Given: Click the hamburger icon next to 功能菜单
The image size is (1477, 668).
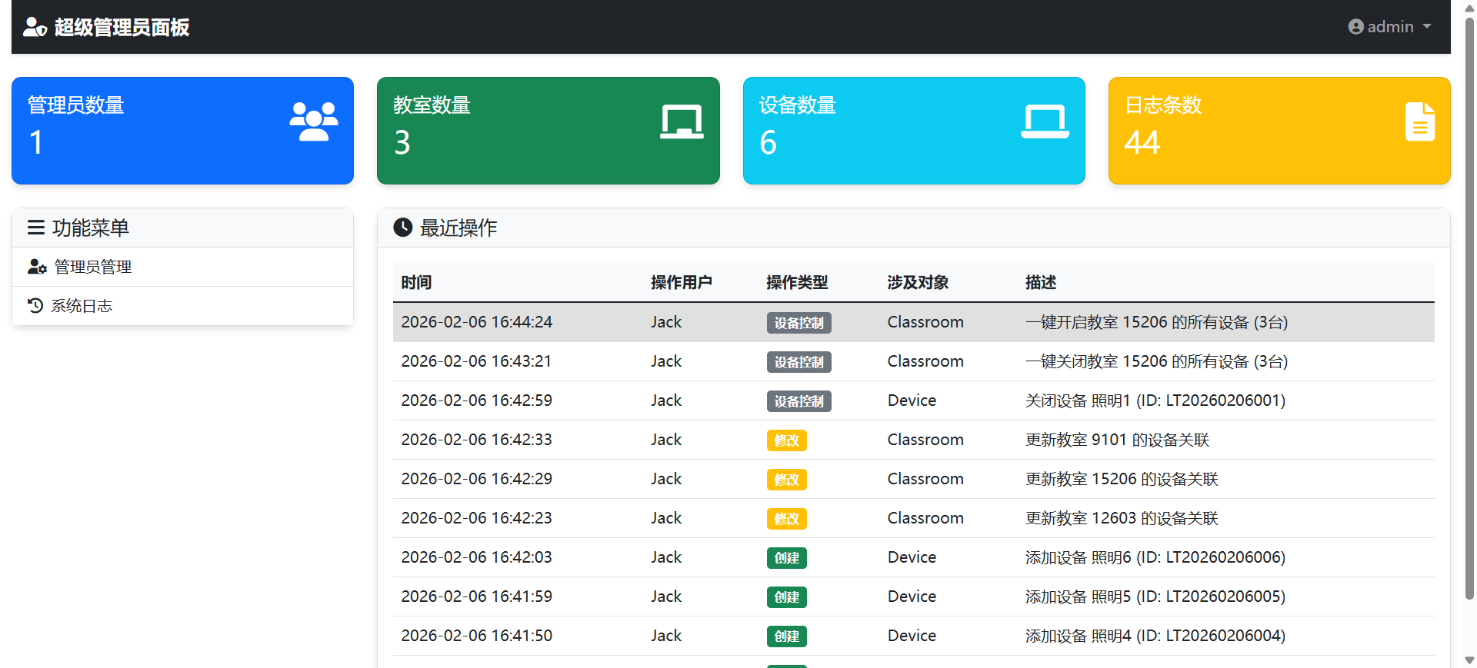Looking at the screenshot, I should [35, 228].
